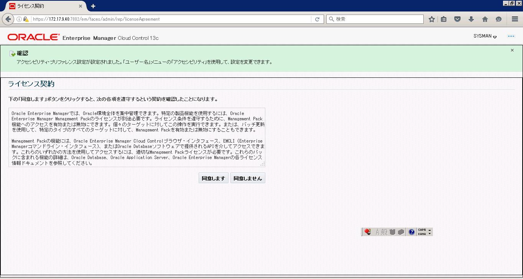
Task: Show bookmarks list icon
Action: 444,19
